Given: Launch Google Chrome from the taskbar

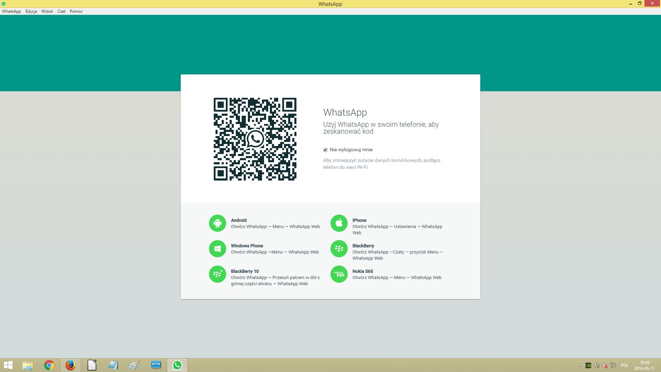Looking at the screenshot, I should click(49, 365).
